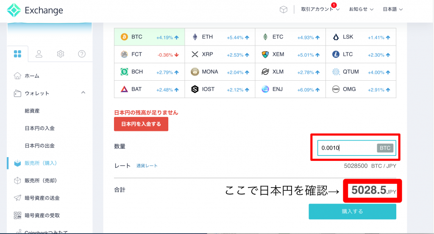Choose the BAT coin tile
This screenshot has height=234, width=434.
pyautogui.click(x=149, y=89)
